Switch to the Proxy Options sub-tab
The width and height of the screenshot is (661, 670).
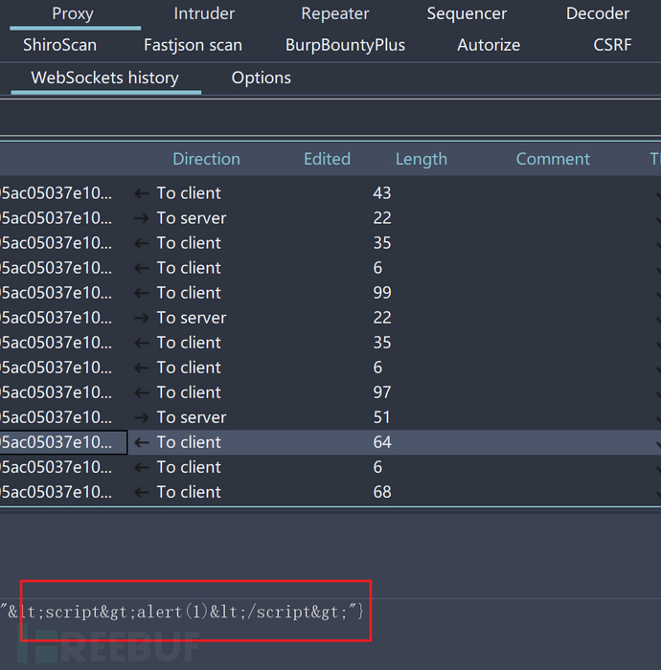coord(261,78)
